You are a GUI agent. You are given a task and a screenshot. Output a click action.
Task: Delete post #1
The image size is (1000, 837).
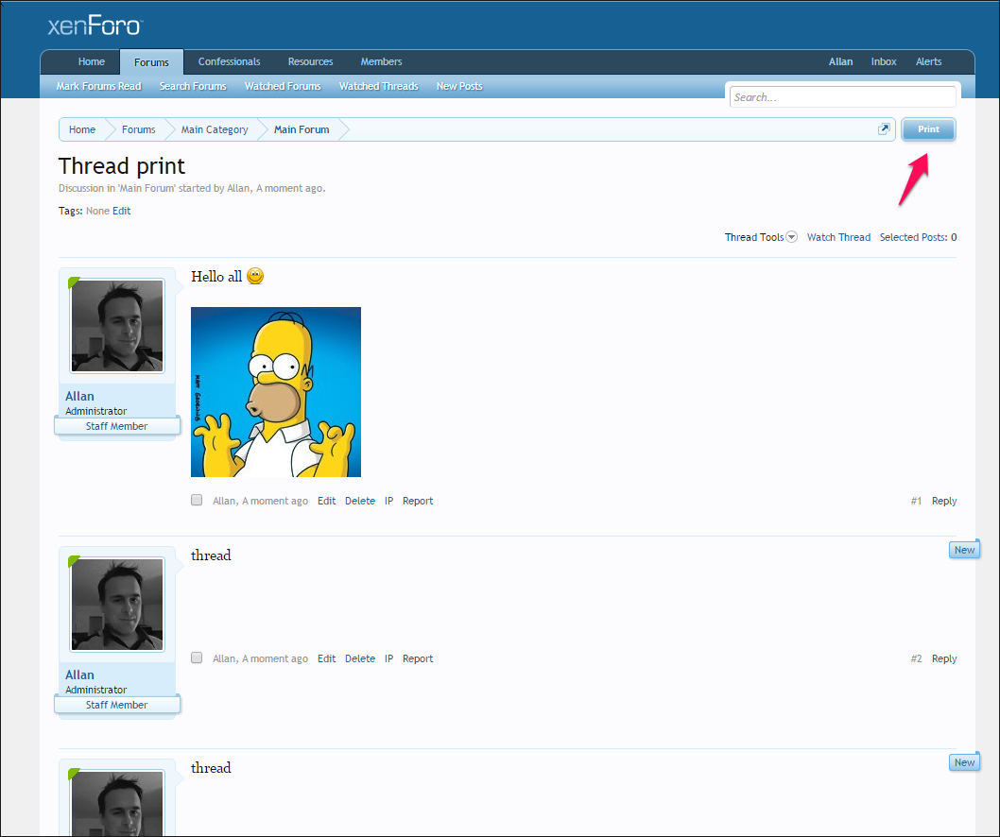[x=360, y=501]
